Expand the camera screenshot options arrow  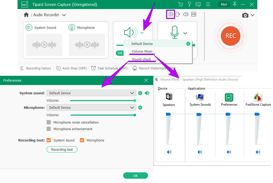(x=253, y=15)
